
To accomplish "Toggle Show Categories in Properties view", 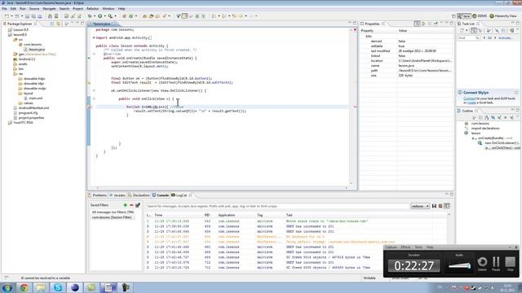I will (x=417, y=24).
